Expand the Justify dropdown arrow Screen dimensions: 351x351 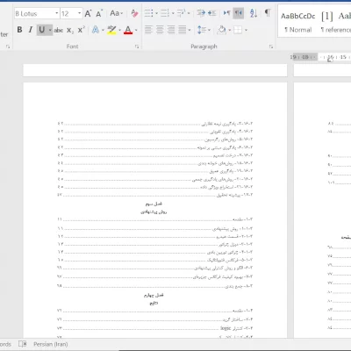[190, 30]
